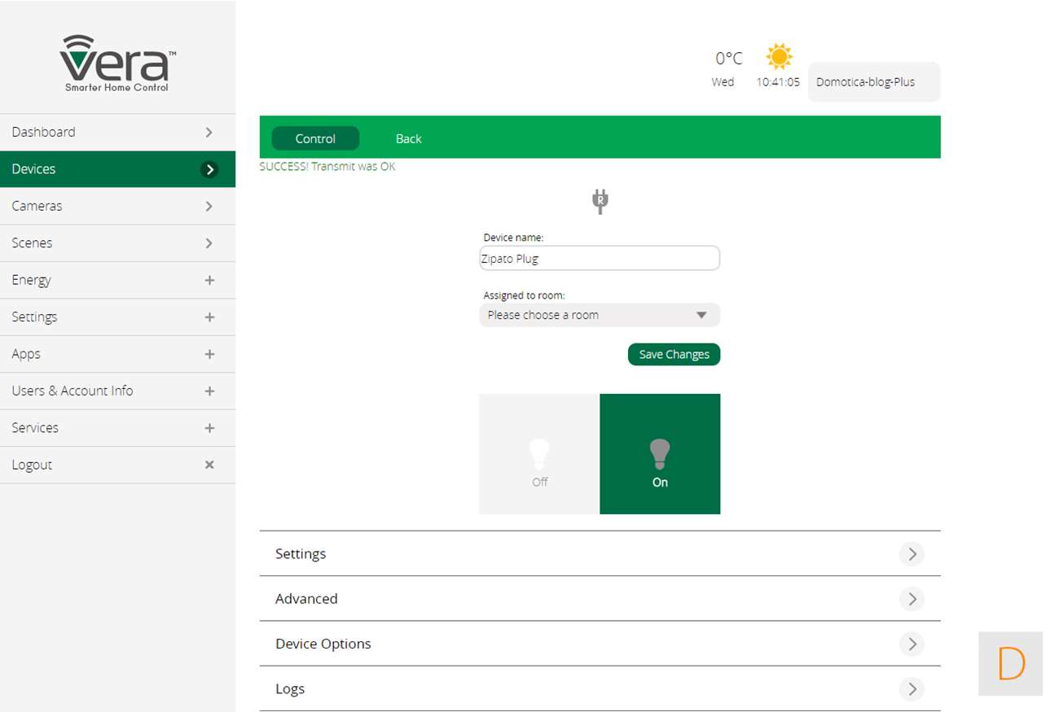Click the arrow icon beside Dashboard
This screenshot has width=1059, height=712.
click(x=209, y=132)
